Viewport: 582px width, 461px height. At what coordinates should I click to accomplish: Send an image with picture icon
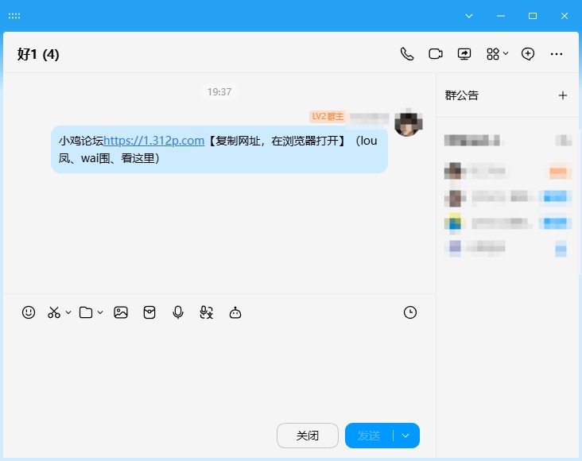click(121, 312)
